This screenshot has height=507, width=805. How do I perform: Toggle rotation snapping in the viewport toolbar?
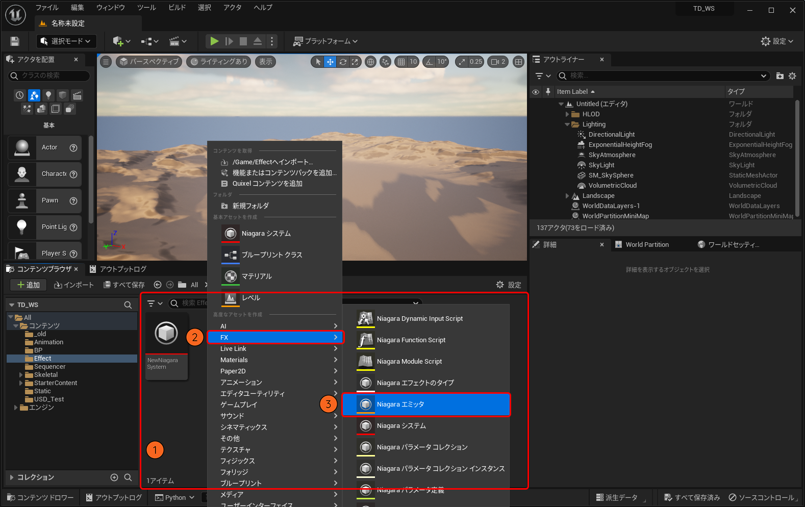tap(430, 62)
